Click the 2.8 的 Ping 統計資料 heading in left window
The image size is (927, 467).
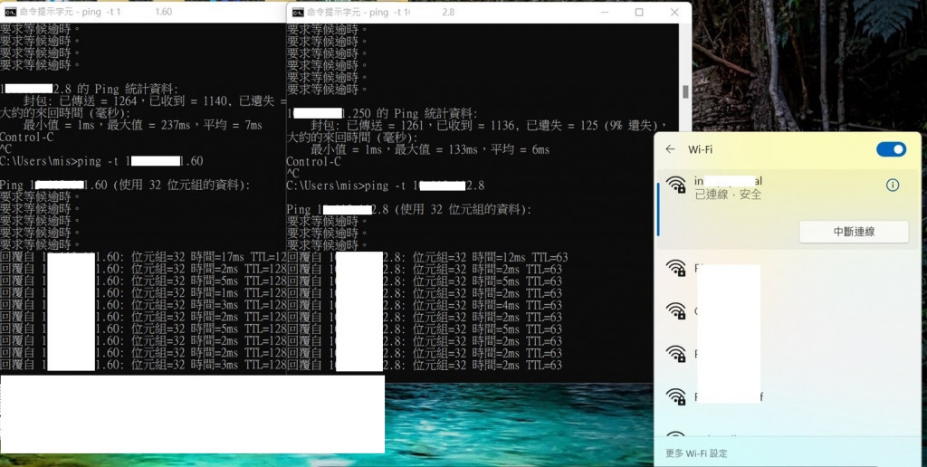coord(89,90)
